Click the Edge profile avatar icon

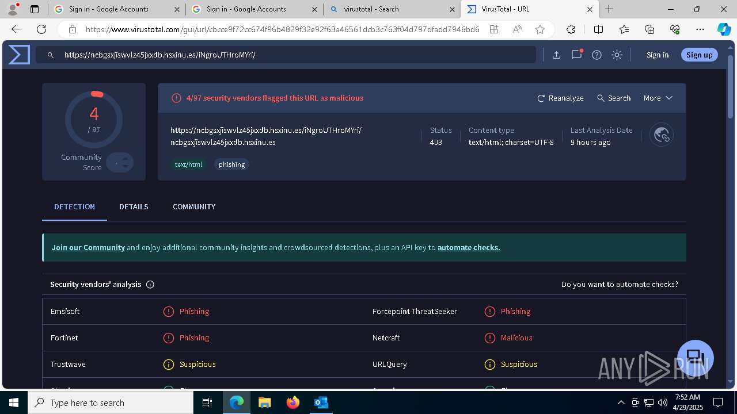click(x=13, y=9)
